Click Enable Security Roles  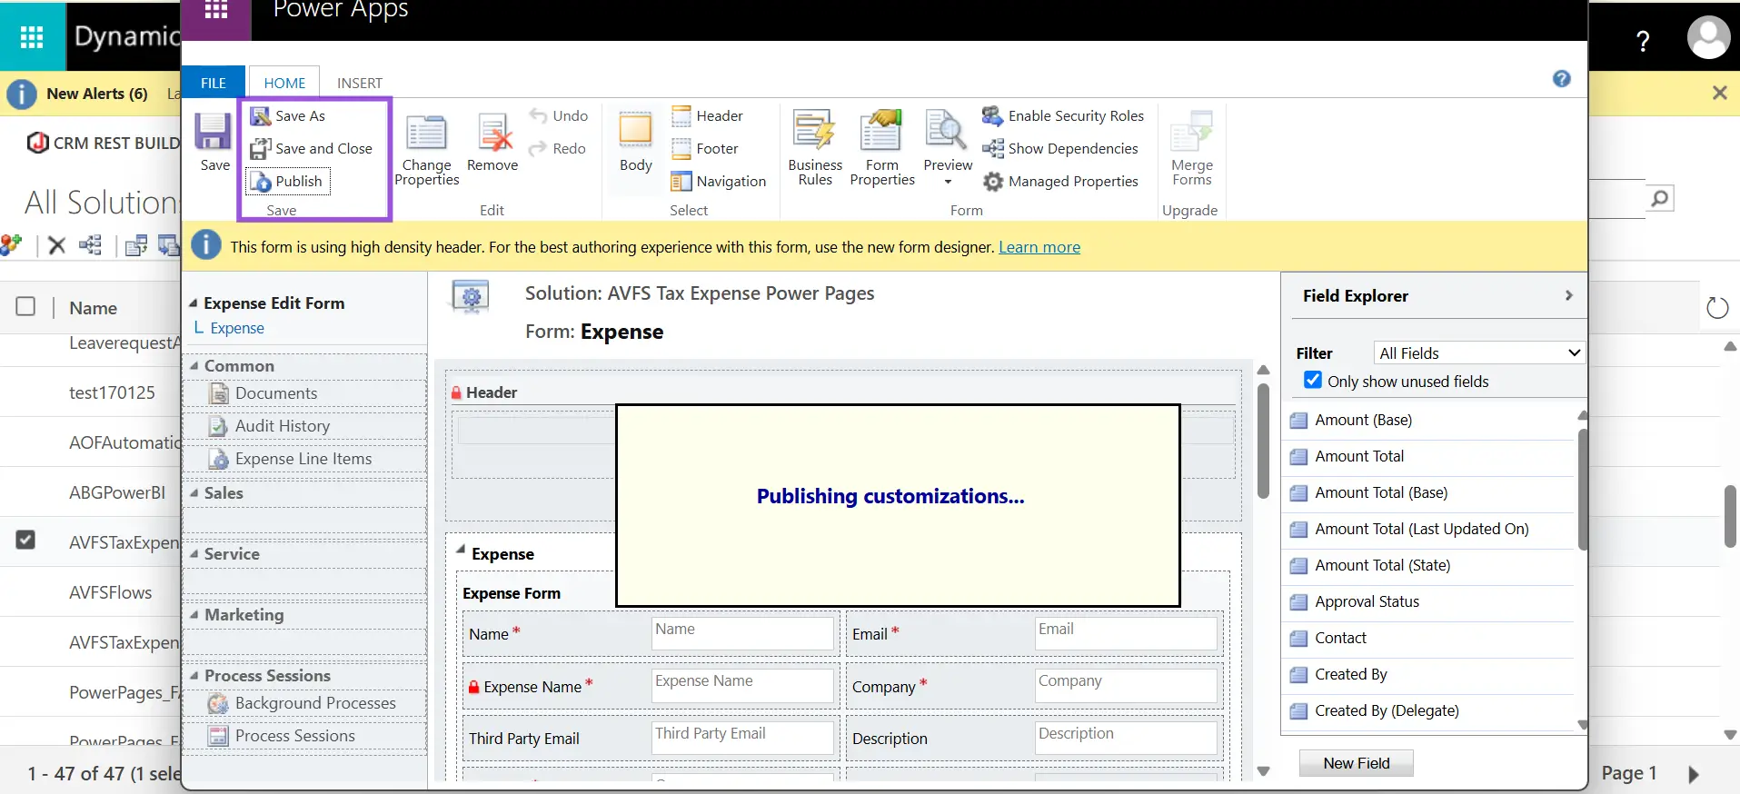point(1063,116)
